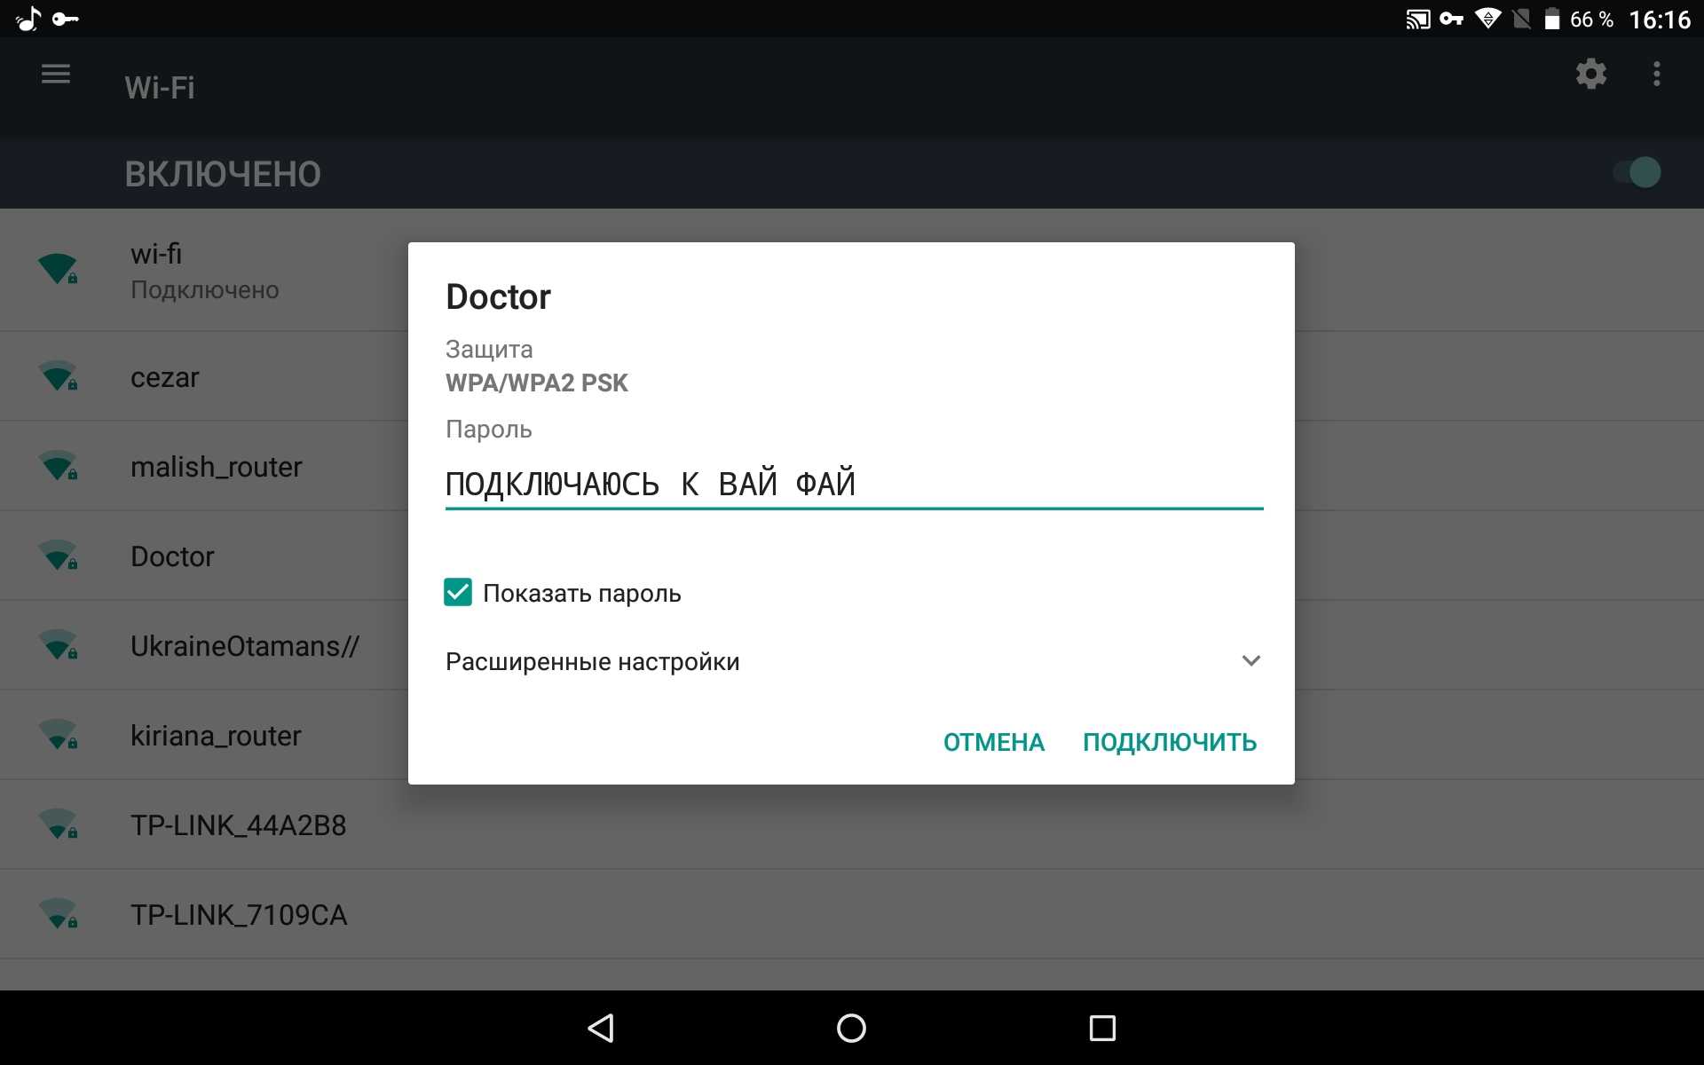Toggle the 'Показать пароль' checkbox
Screen dimensions: 1704x1065
[460, 594]
